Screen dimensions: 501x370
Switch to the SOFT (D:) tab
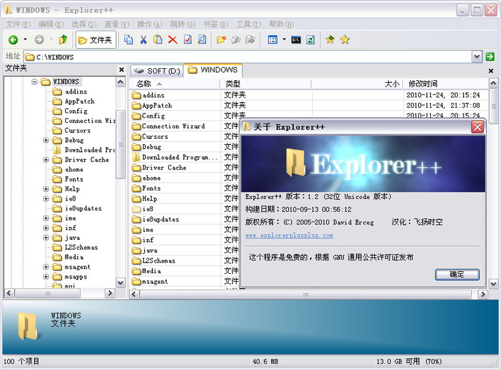pos(156,71)
